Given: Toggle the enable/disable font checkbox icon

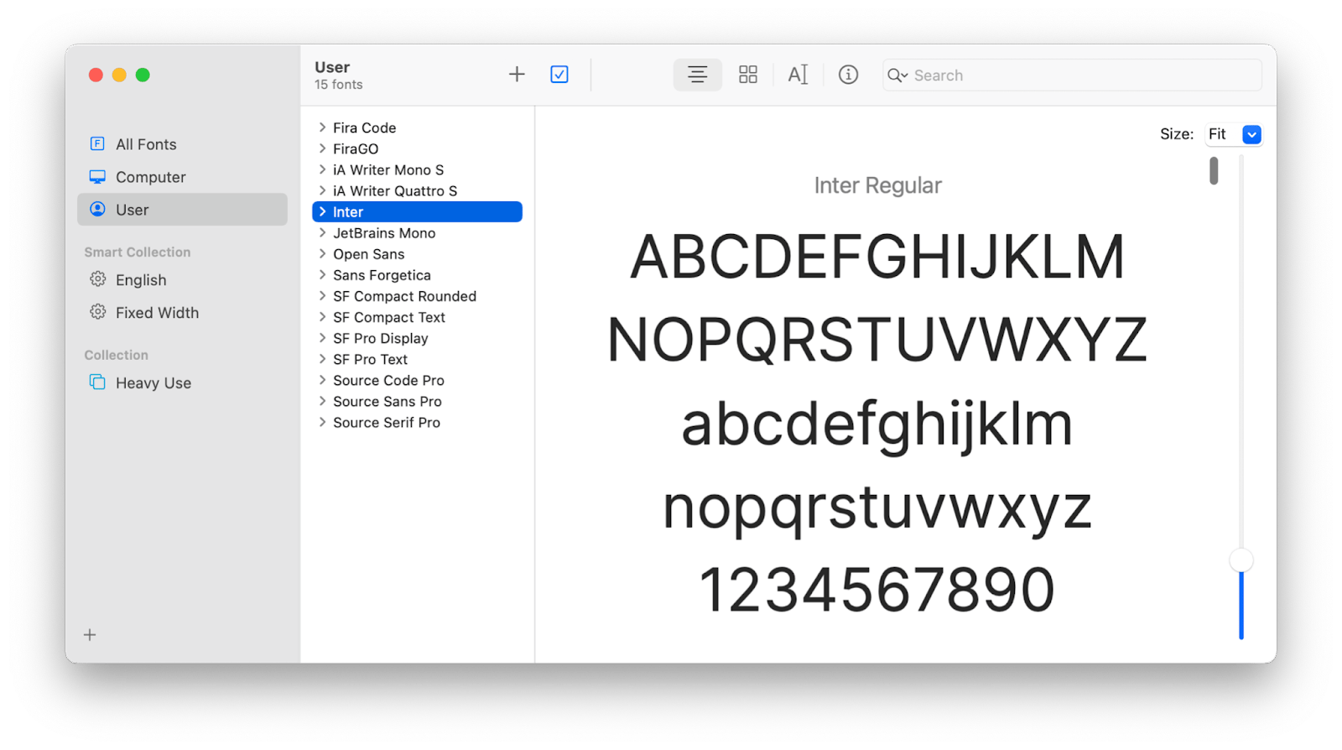Looking at the screenshot, I should pyautogui.click(x=559, y=75).
